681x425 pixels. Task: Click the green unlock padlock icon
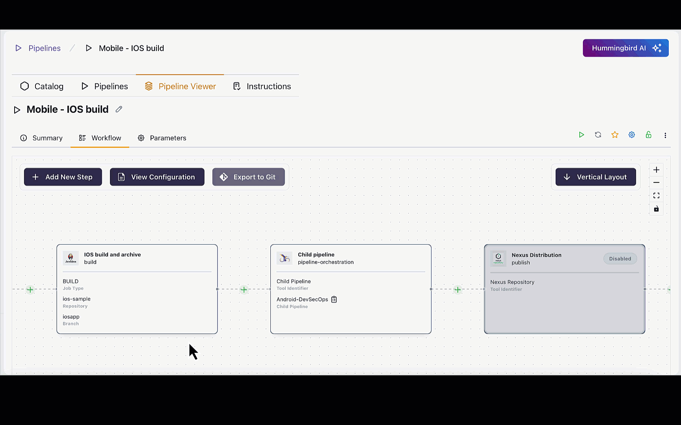648,135
